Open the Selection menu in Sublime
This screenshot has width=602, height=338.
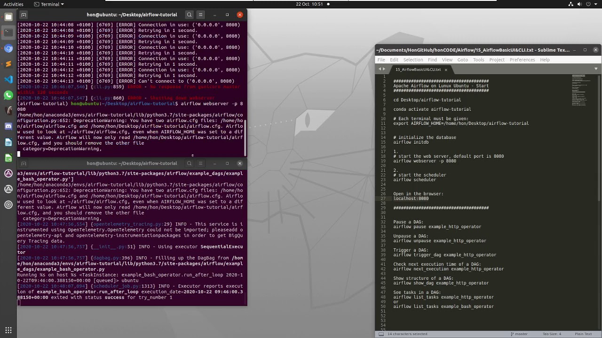413,60
